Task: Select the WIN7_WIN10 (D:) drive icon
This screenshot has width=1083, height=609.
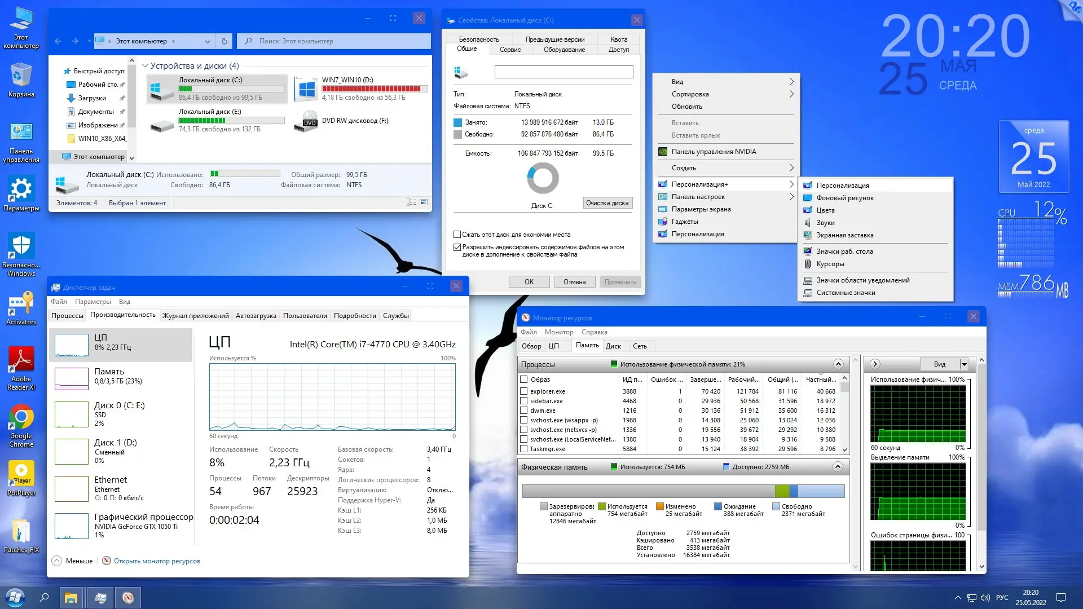Action: tap(306, 89)
